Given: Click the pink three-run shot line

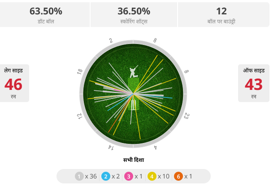Looking at the screenshot, I should [123, 91].
